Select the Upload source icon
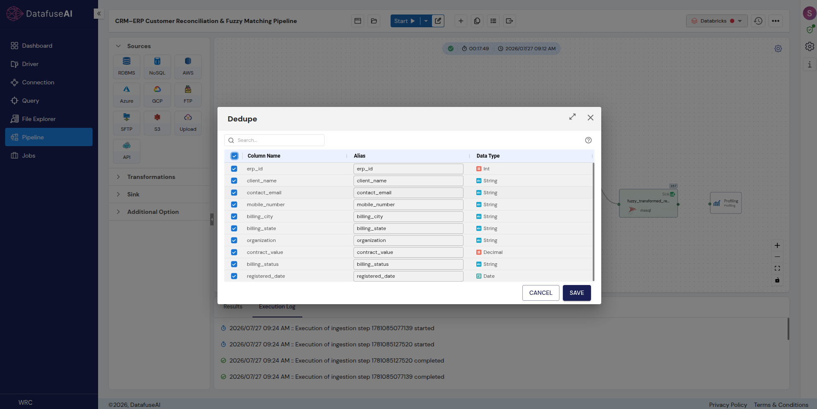817x409 pixels. [188, 123]
